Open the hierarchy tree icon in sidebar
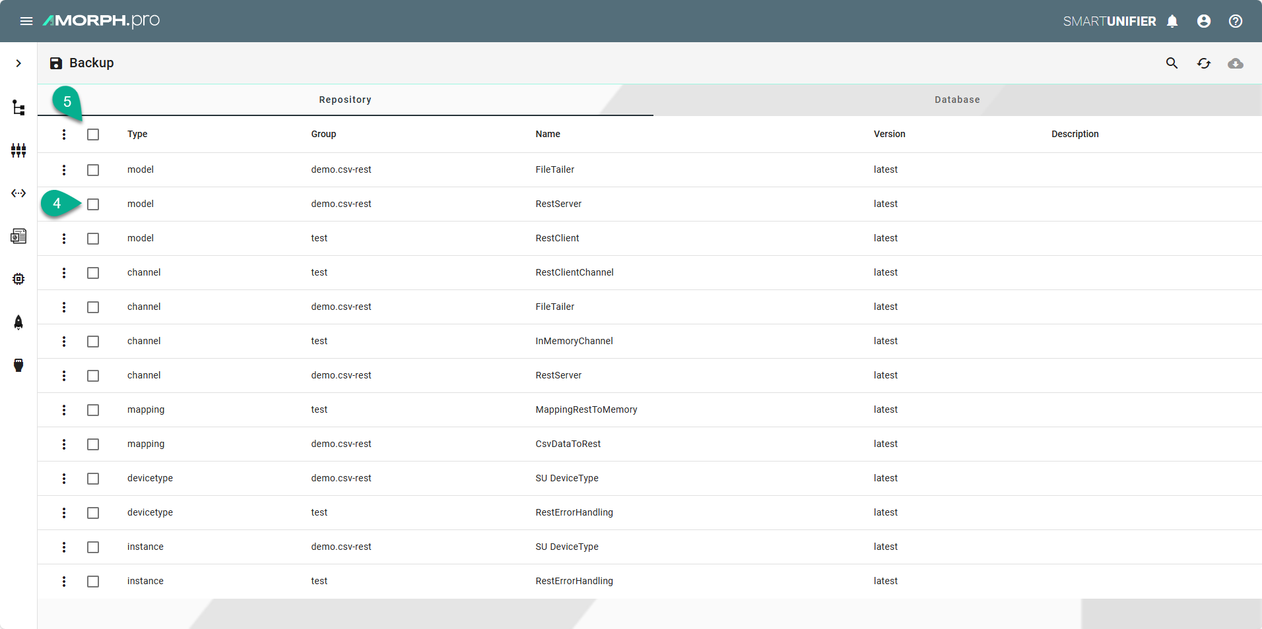Screen dimensions: 1262x629 [18, 107]
